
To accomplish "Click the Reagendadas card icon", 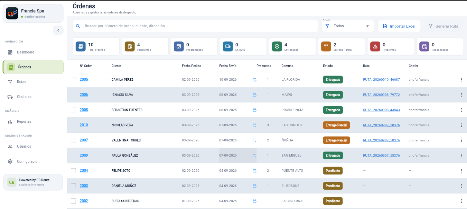I will [x=424, y=47].
